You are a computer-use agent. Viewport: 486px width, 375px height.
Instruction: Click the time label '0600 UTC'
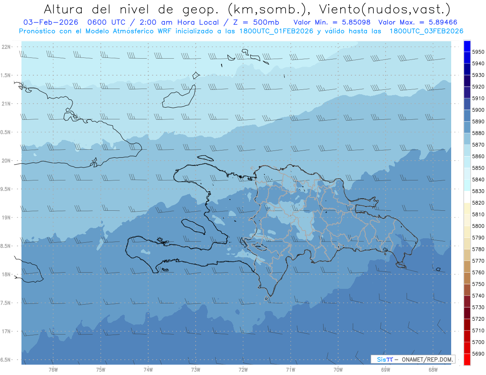[107, 23]
